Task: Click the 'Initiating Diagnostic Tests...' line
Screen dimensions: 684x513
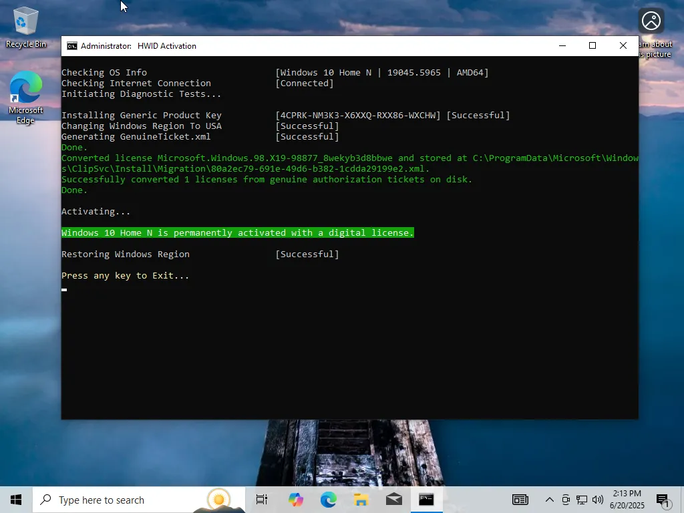Action: 141,94
